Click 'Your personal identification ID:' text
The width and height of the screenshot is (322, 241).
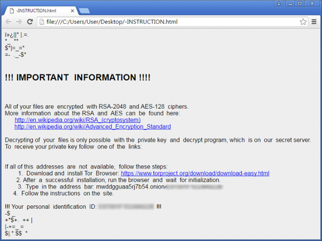point(54,207)
